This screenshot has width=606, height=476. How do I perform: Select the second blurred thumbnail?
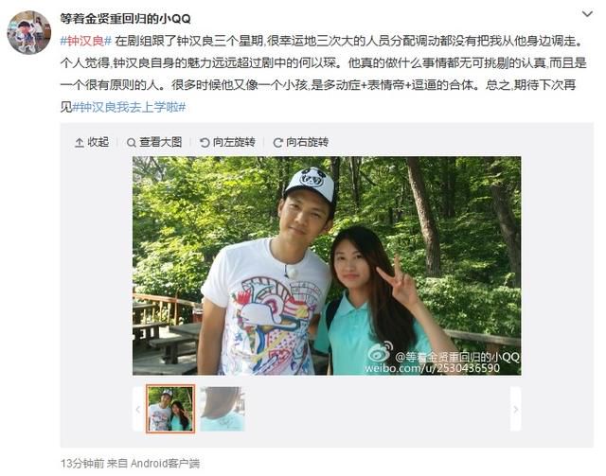223,409
